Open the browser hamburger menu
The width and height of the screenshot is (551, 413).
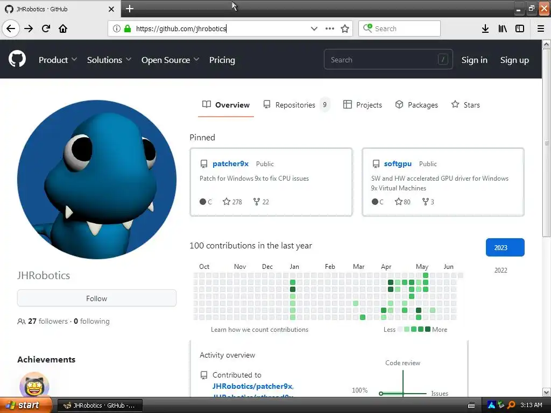click(x=541, y=29)
